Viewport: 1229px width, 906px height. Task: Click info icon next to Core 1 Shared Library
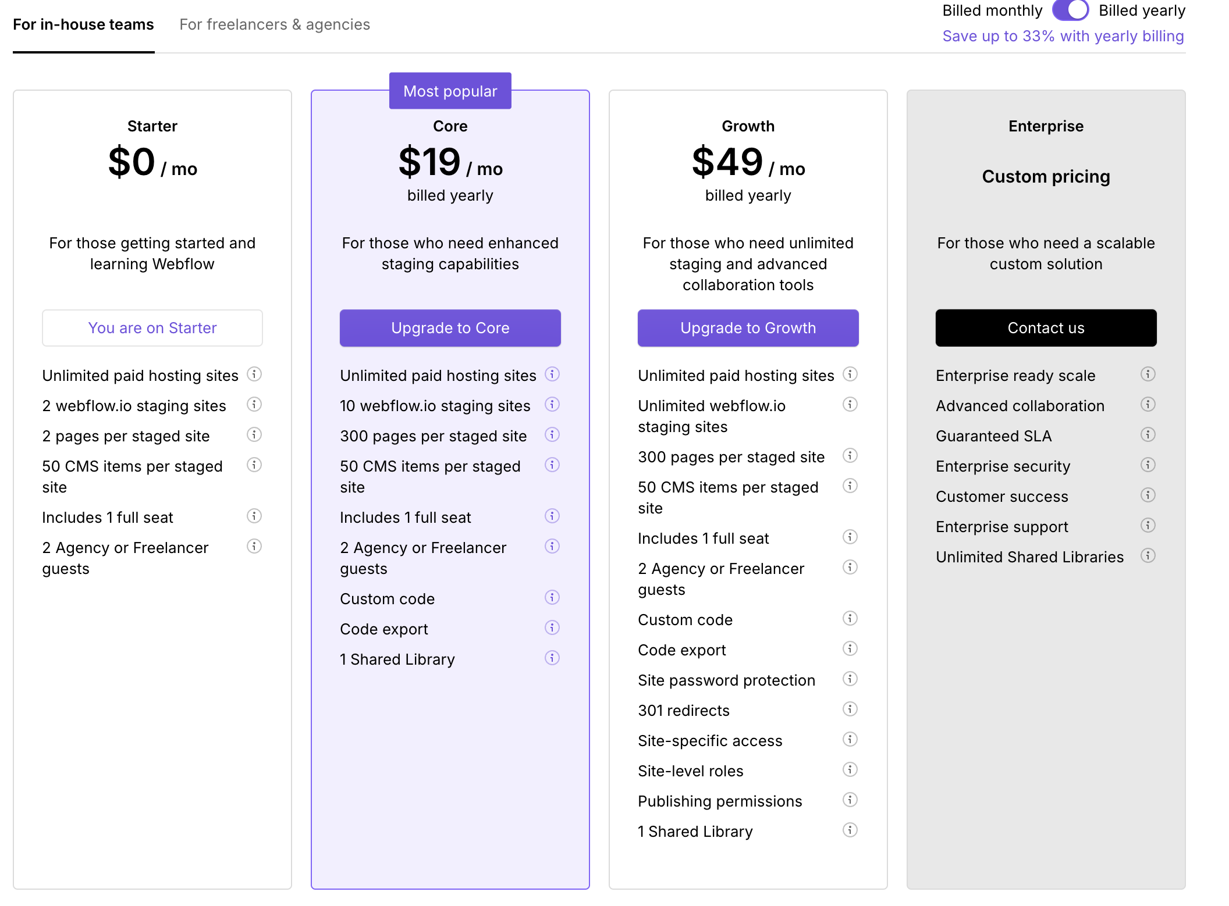pos(552,658)
